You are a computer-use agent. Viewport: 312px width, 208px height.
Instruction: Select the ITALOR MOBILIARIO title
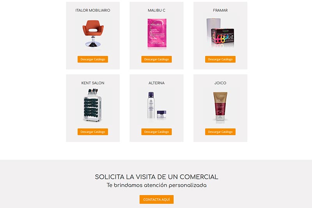coord(93,11)
